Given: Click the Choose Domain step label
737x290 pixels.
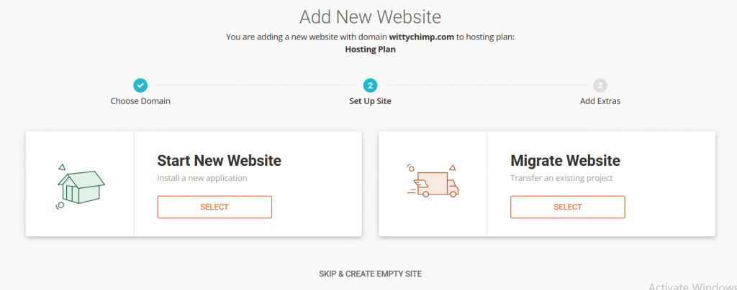Looking at the screenshot, I should (x=140, y=101).
